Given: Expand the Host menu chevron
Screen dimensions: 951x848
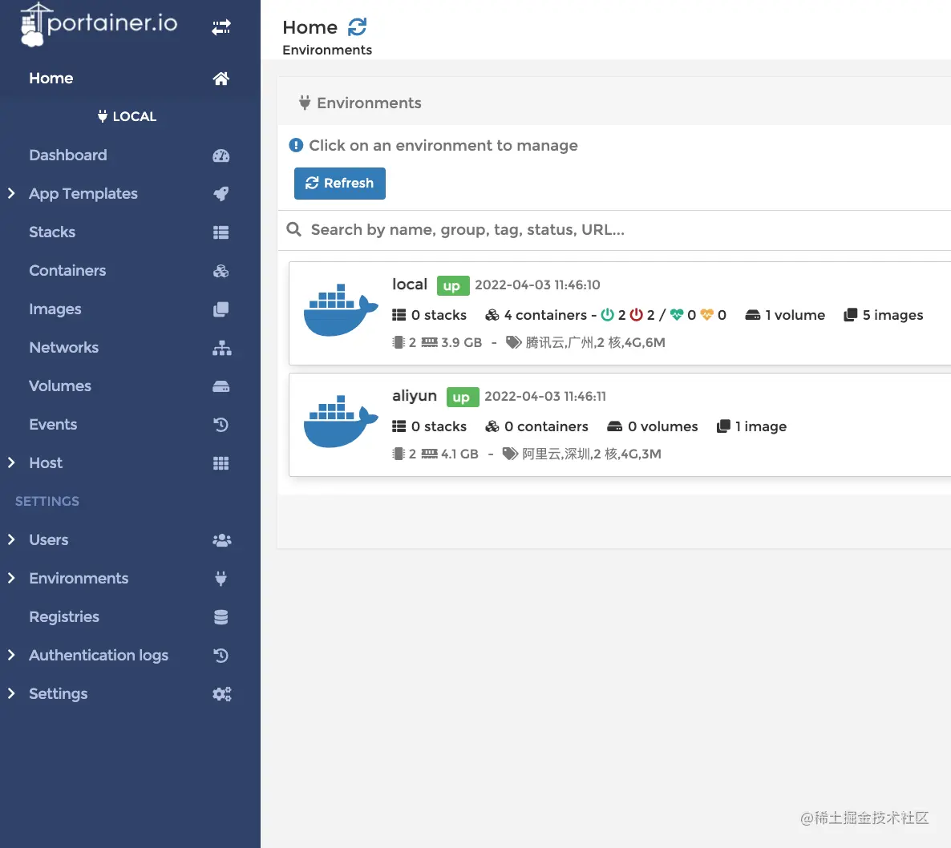Looking at the screenshot, I should (x=11, y=462).
